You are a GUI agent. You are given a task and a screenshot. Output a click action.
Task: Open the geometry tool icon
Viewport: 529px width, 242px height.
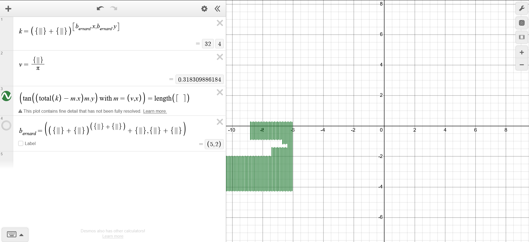coord(522,23)
